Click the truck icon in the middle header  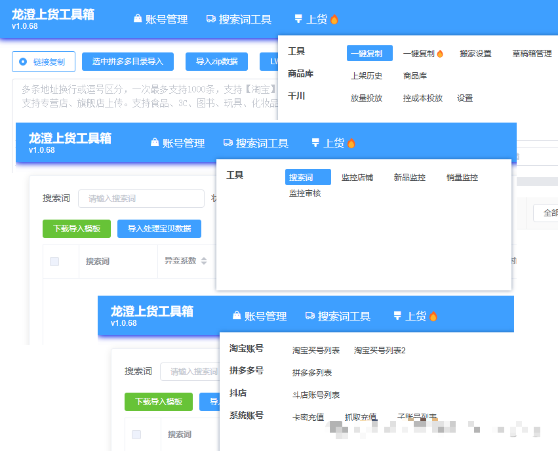228,143
